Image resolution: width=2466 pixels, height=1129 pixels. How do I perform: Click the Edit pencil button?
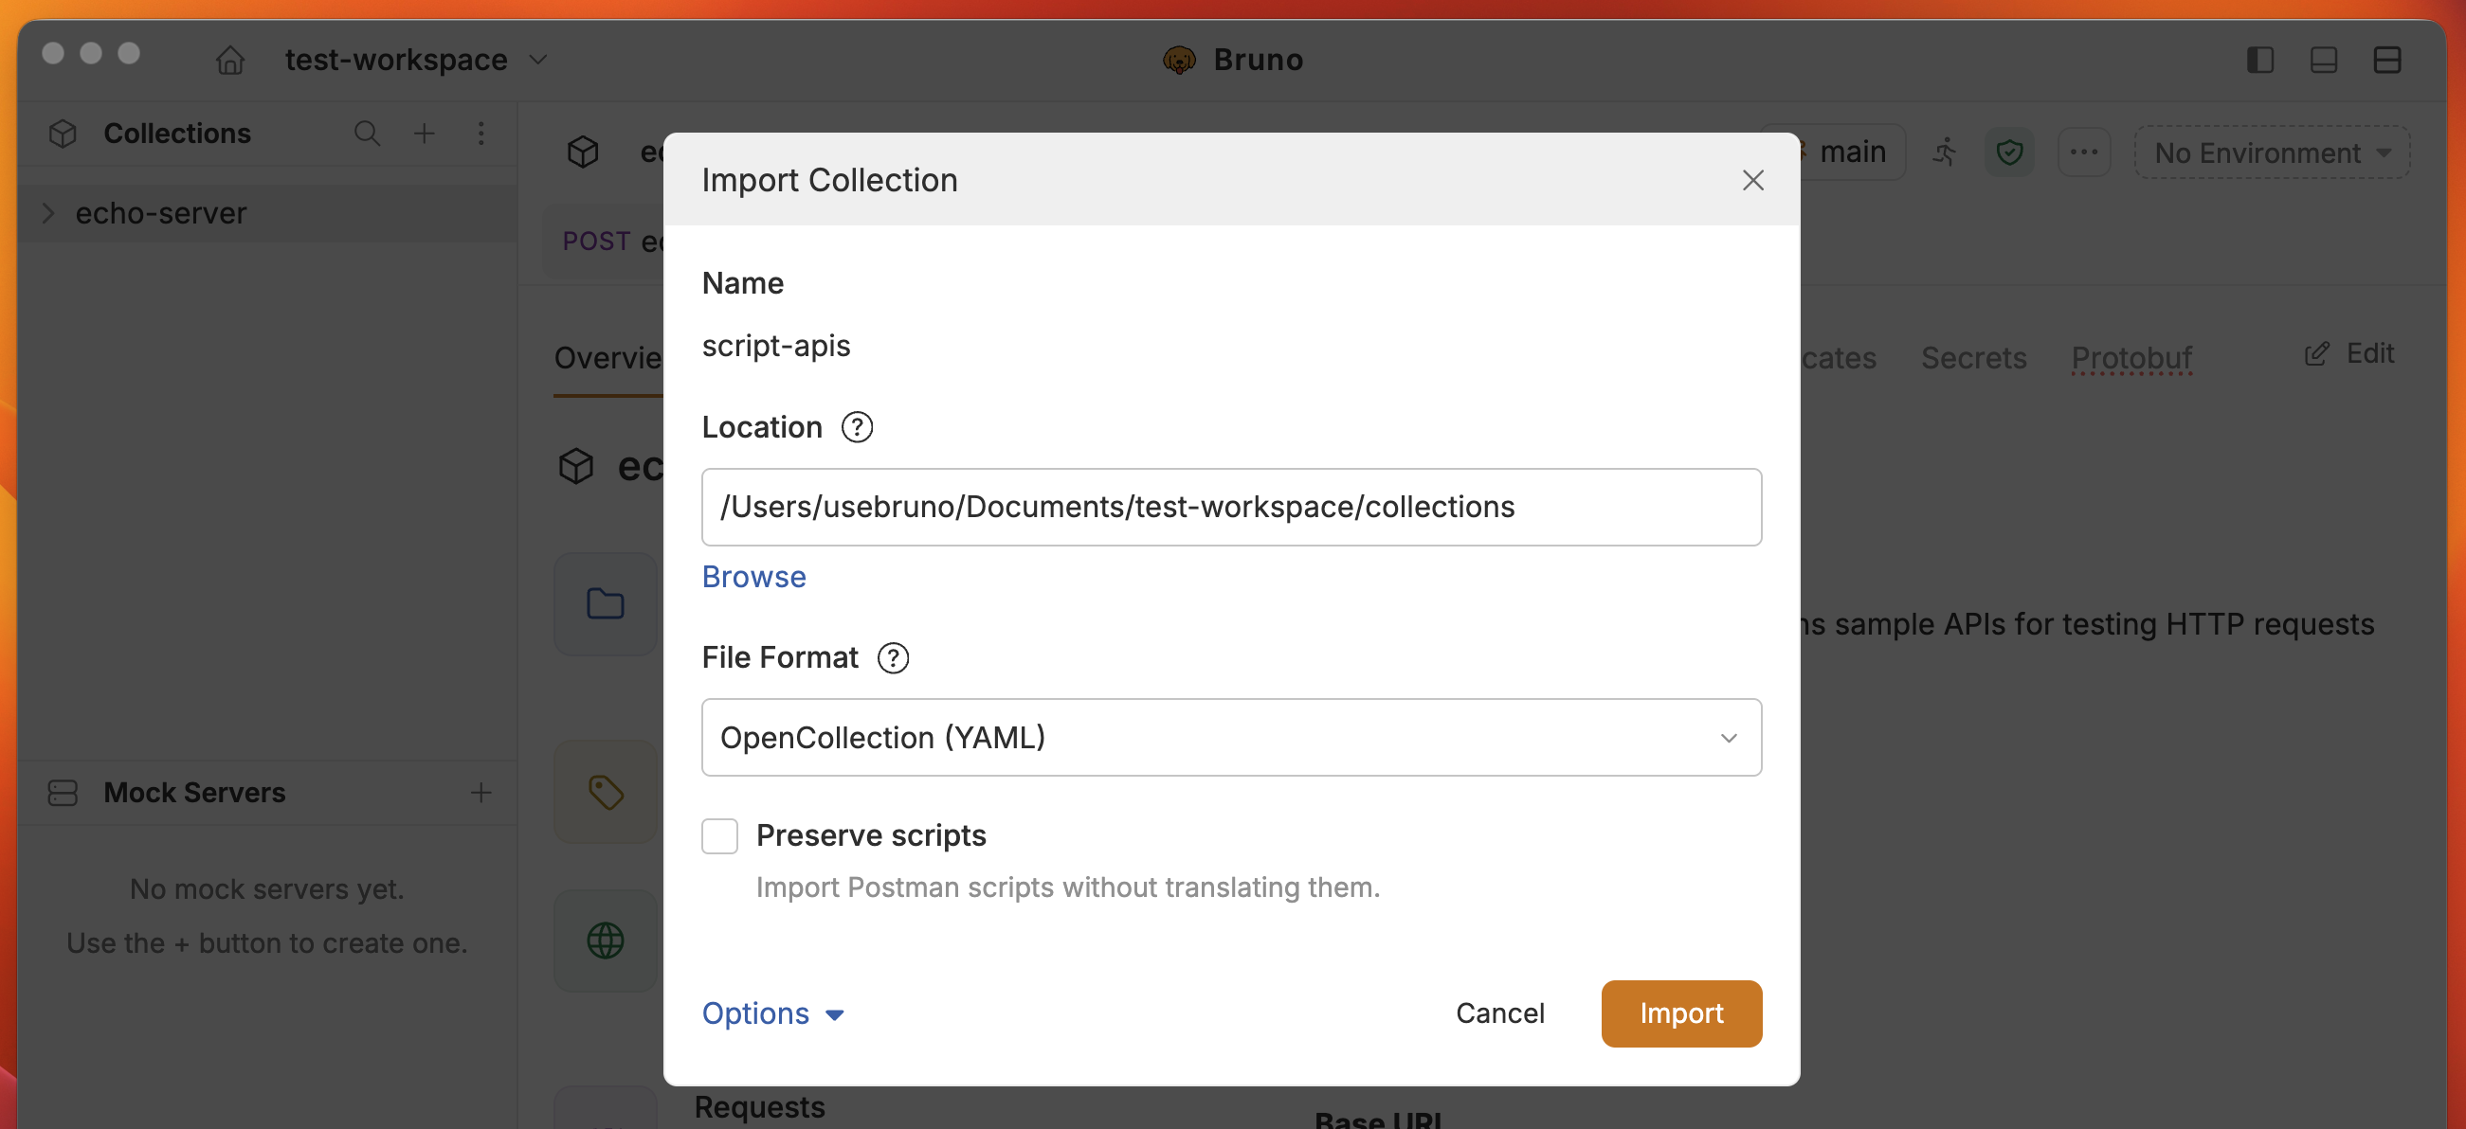click(x=2349, y=354)
